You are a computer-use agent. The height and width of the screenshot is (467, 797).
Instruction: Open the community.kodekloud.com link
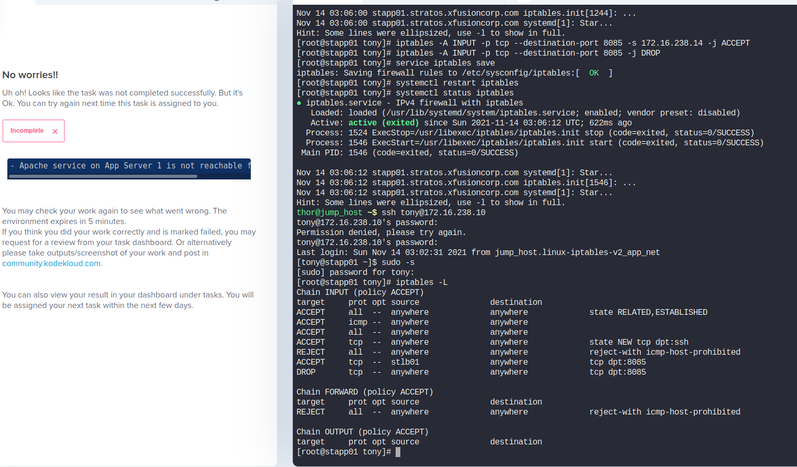pyautogui.click(x=51, y=263)
